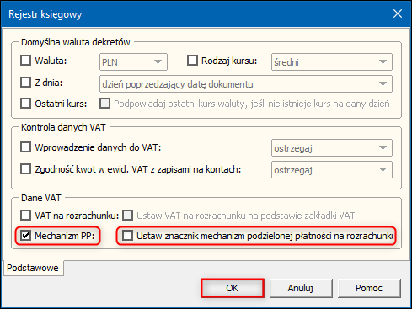
Task: Check the Z dnia option
Action: point(25,83)
